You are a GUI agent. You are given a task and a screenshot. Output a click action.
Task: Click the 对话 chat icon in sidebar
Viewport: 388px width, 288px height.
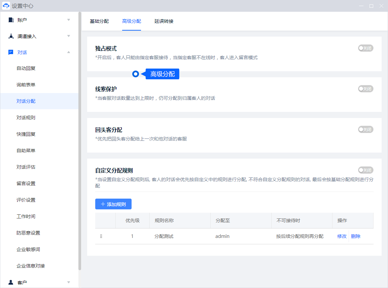point(11,52)
